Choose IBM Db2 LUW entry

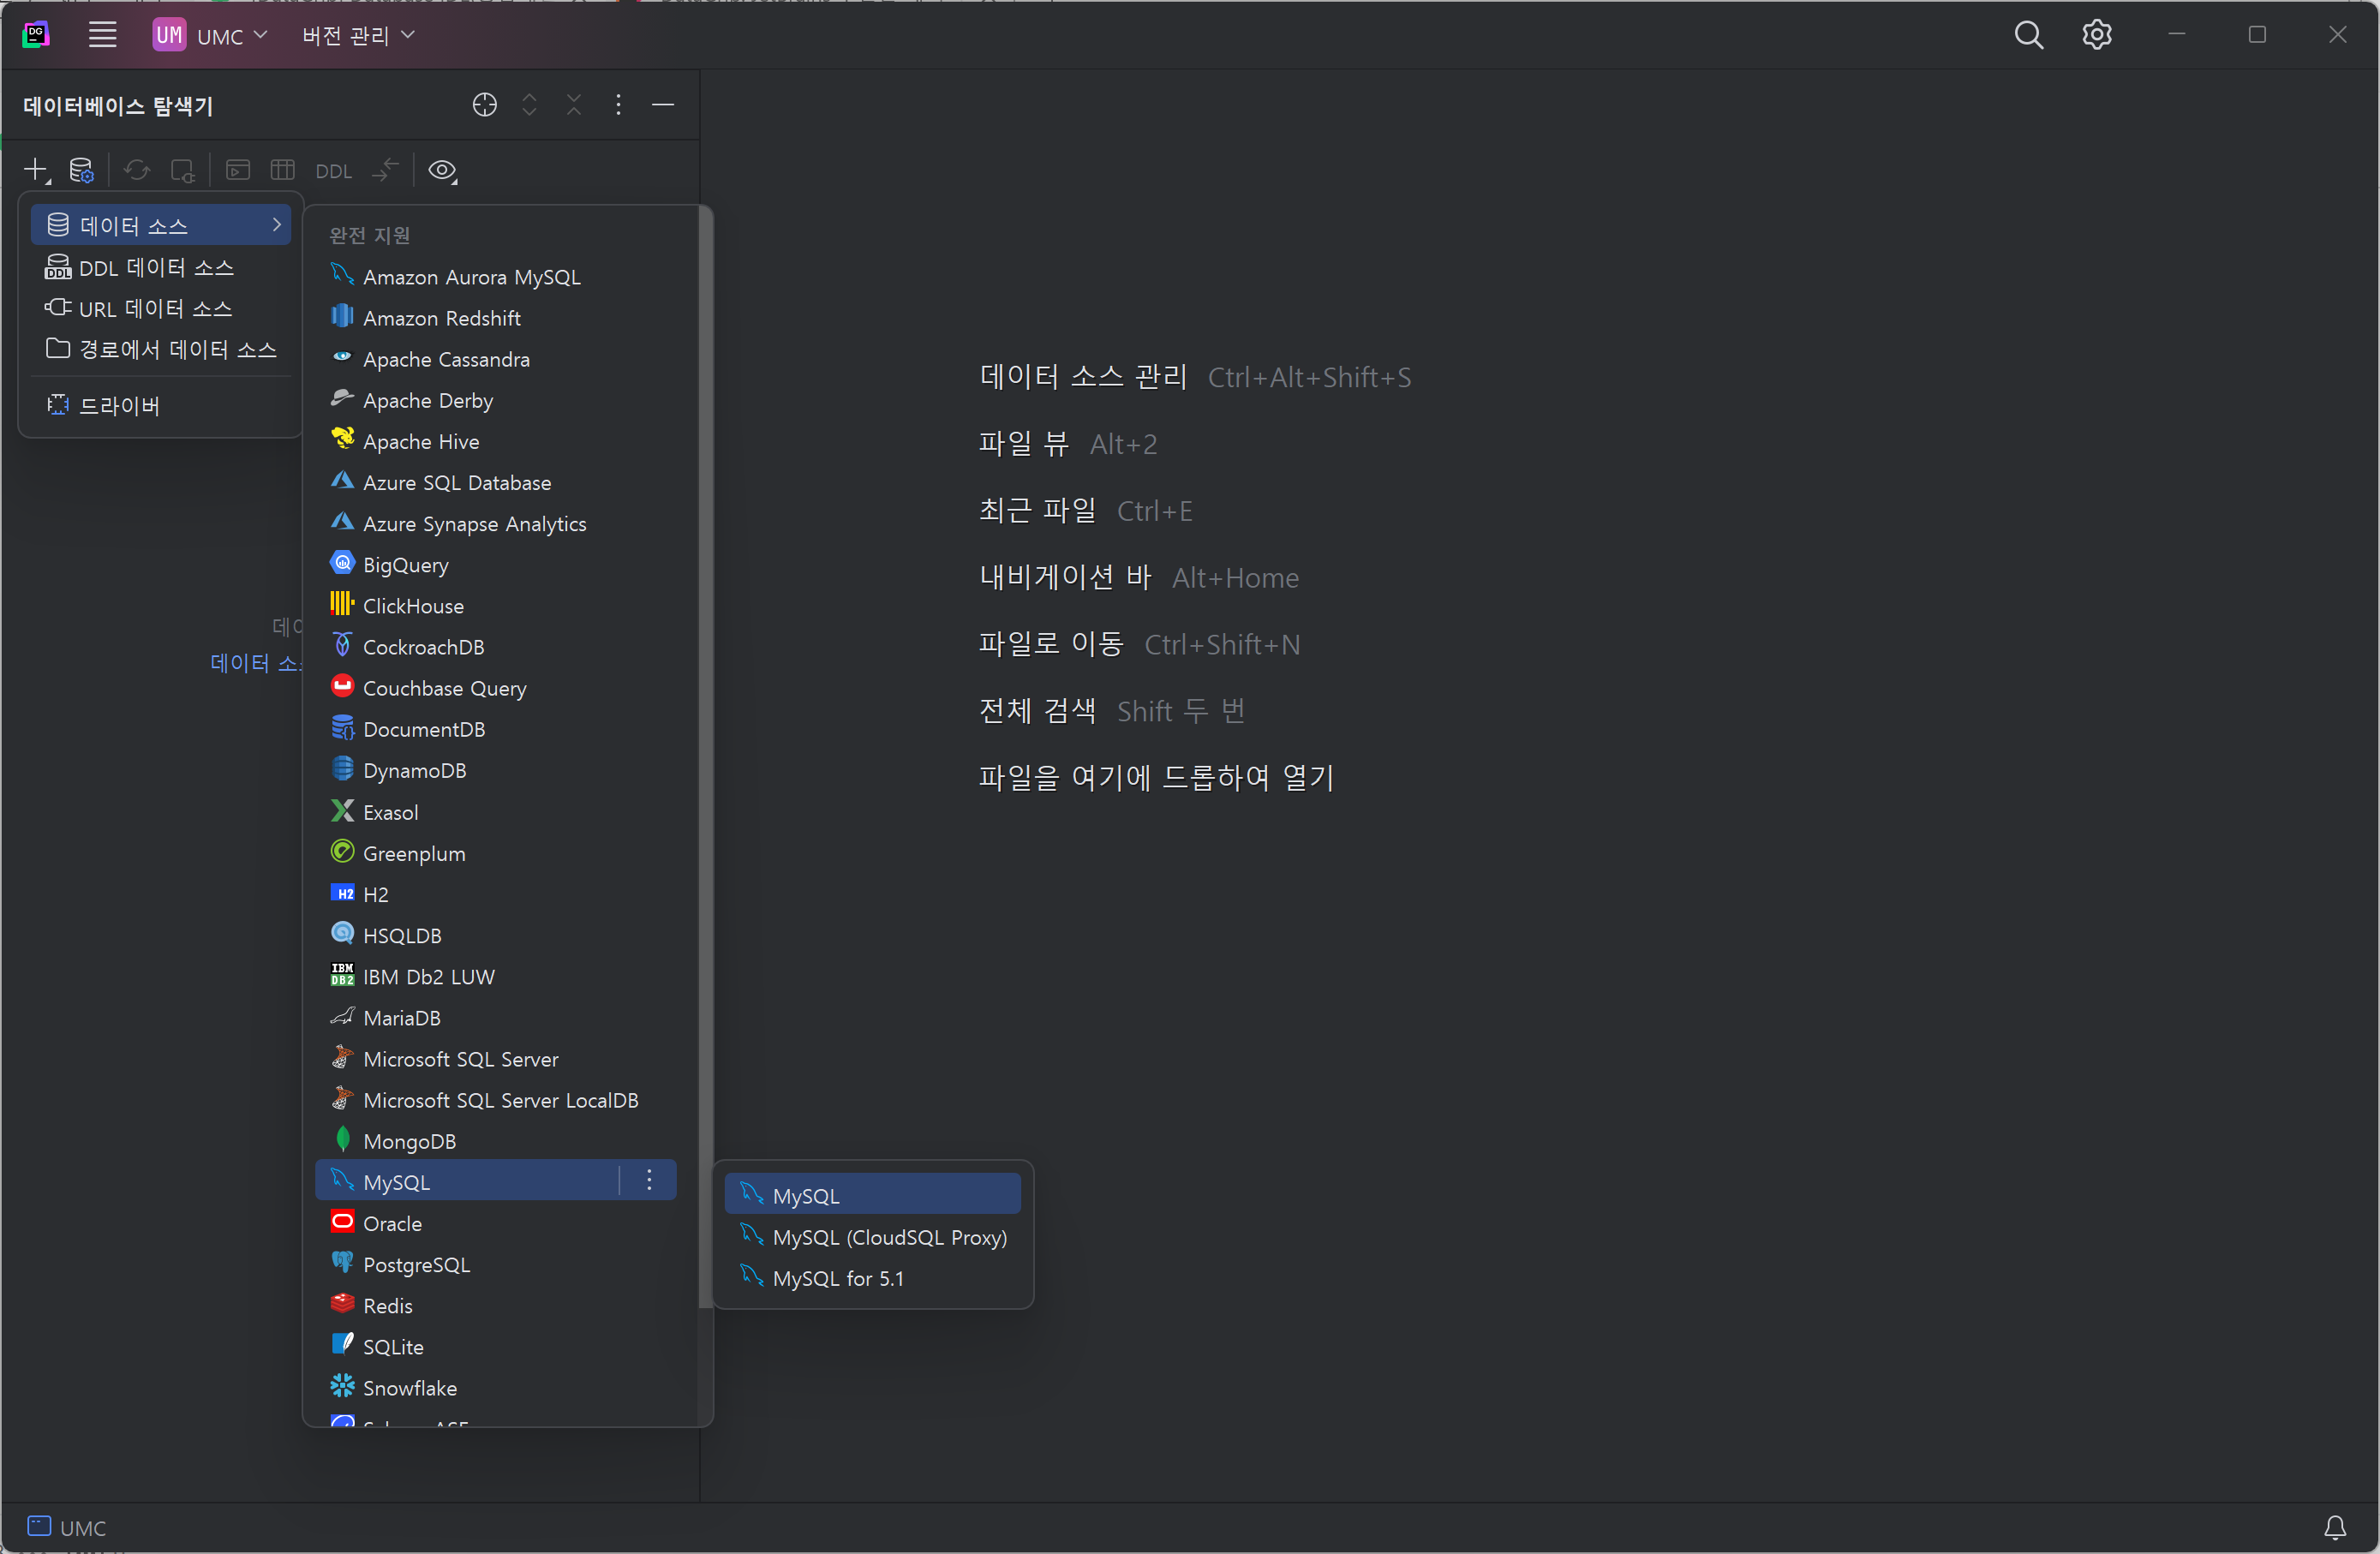coord(496,975)
